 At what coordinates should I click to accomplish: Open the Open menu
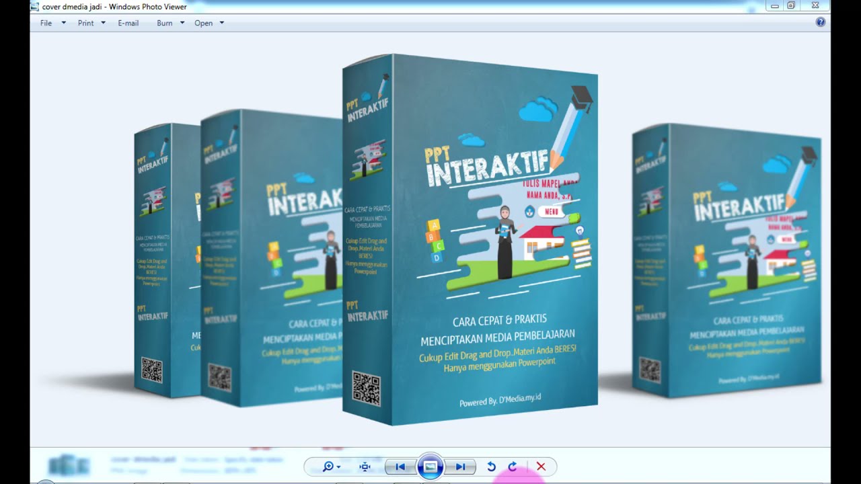[203, 23]
